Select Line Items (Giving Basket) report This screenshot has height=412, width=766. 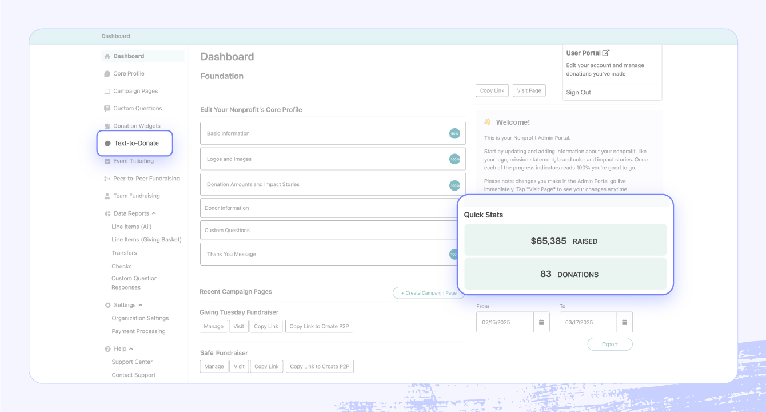tap(147, 239)
